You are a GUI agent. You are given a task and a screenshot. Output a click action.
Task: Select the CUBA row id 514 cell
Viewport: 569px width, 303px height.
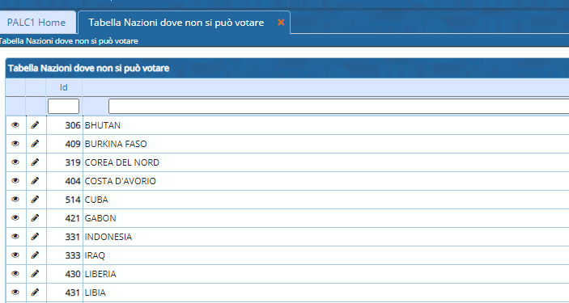pyautogui.click(x=65, y=200)
